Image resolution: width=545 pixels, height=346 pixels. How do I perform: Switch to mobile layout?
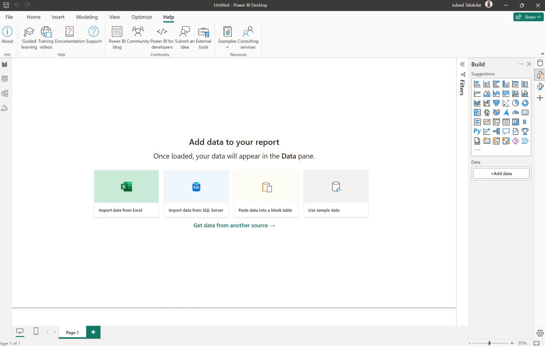pos(36,331)
